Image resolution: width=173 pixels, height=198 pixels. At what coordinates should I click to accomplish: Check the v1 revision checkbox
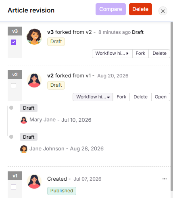13,187
